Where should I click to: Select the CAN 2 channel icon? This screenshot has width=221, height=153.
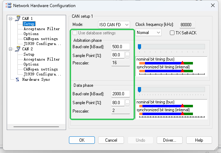coord(18,49)
